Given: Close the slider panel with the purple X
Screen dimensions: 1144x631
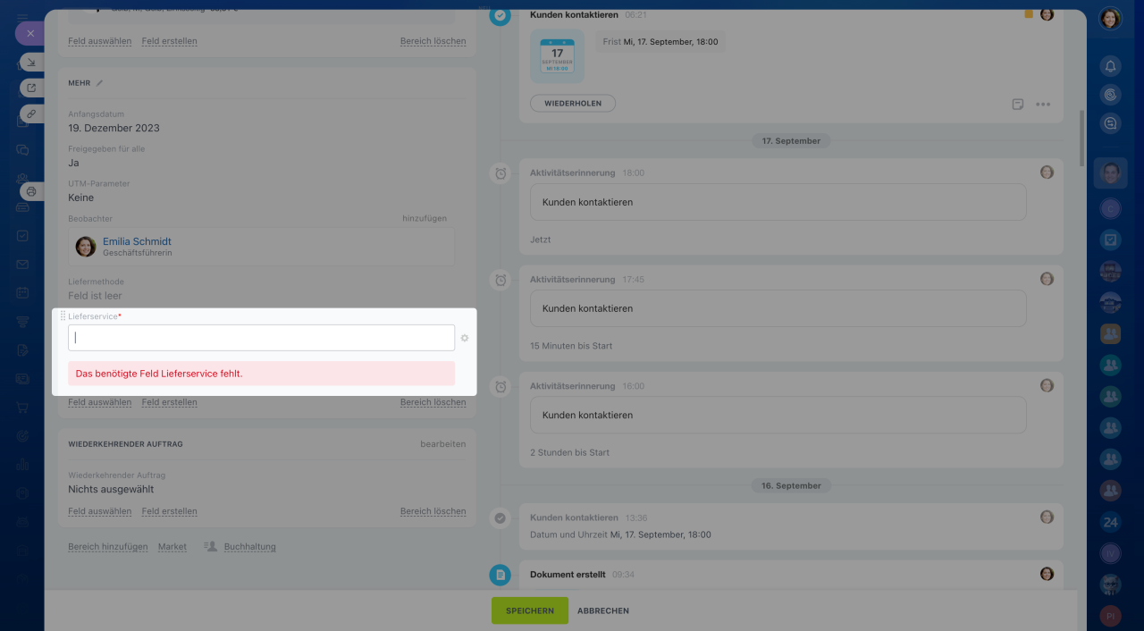Looking at the screenshot, I should coord(29,33).
